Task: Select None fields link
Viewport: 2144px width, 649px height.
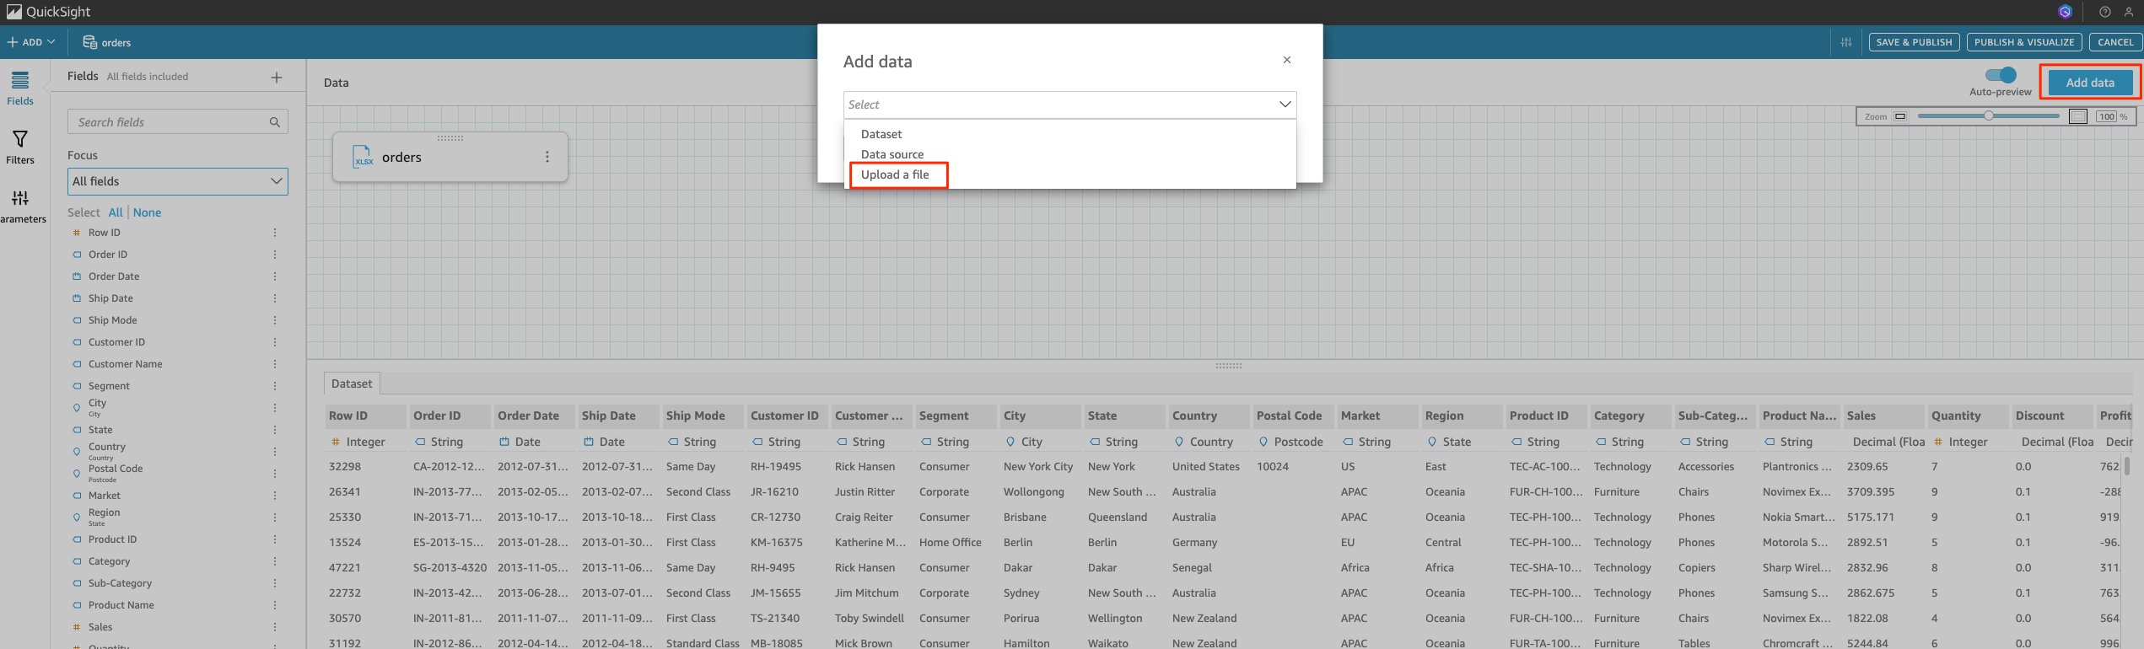Action: [x=147, y=212]
